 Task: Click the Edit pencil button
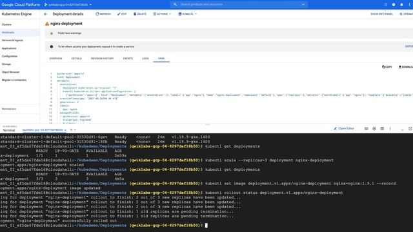(122, 14)
